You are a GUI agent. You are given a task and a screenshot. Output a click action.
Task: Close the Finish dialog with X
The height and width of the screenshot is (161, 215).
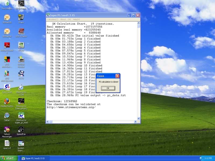point(117,76)
